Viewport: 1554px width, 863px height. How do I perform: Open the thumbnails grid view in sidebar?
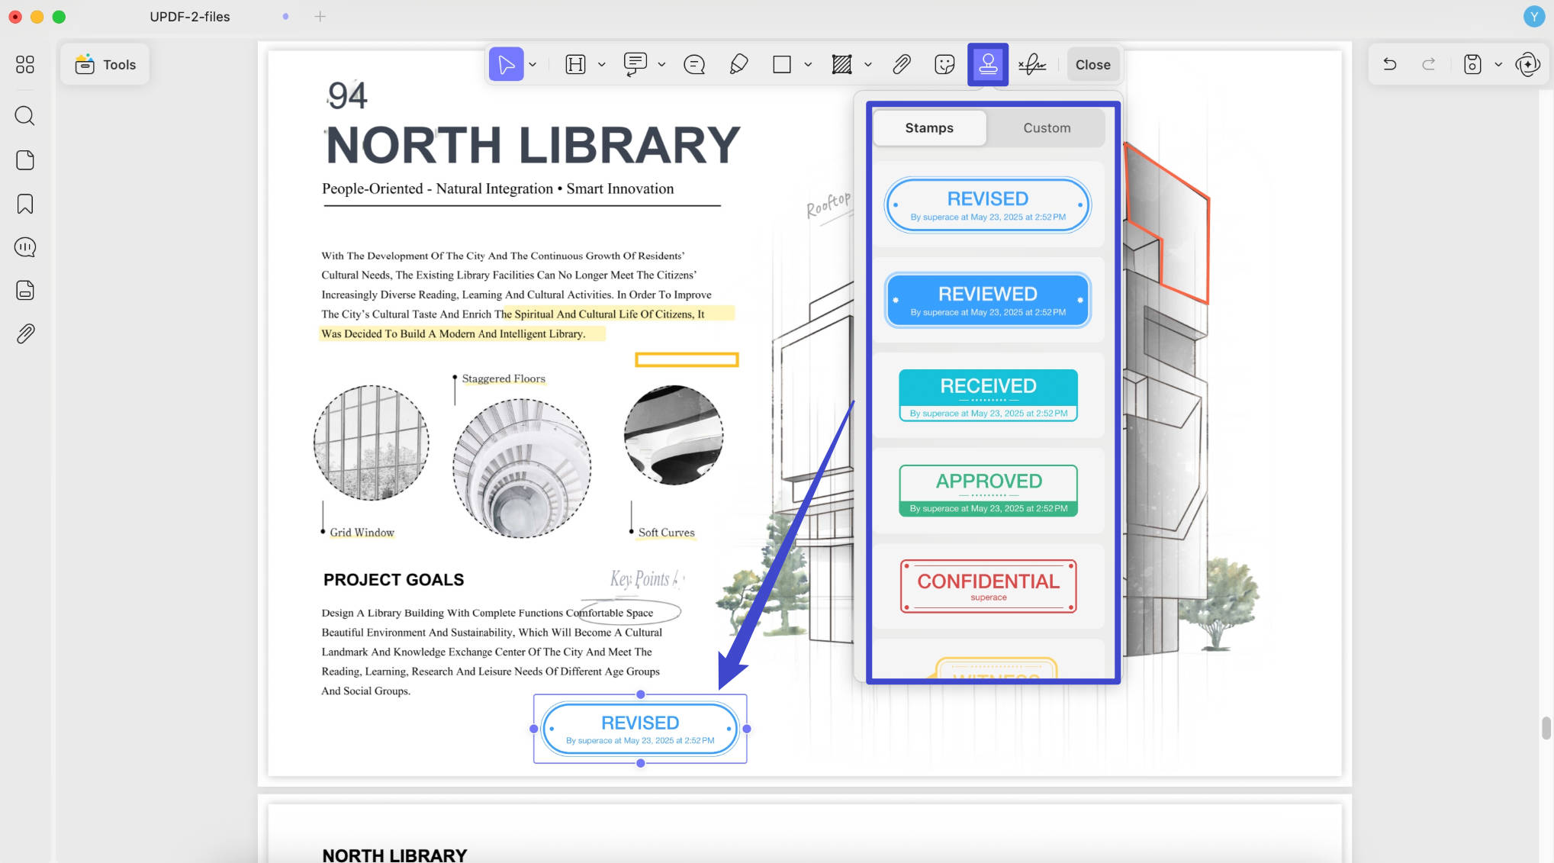25,65
